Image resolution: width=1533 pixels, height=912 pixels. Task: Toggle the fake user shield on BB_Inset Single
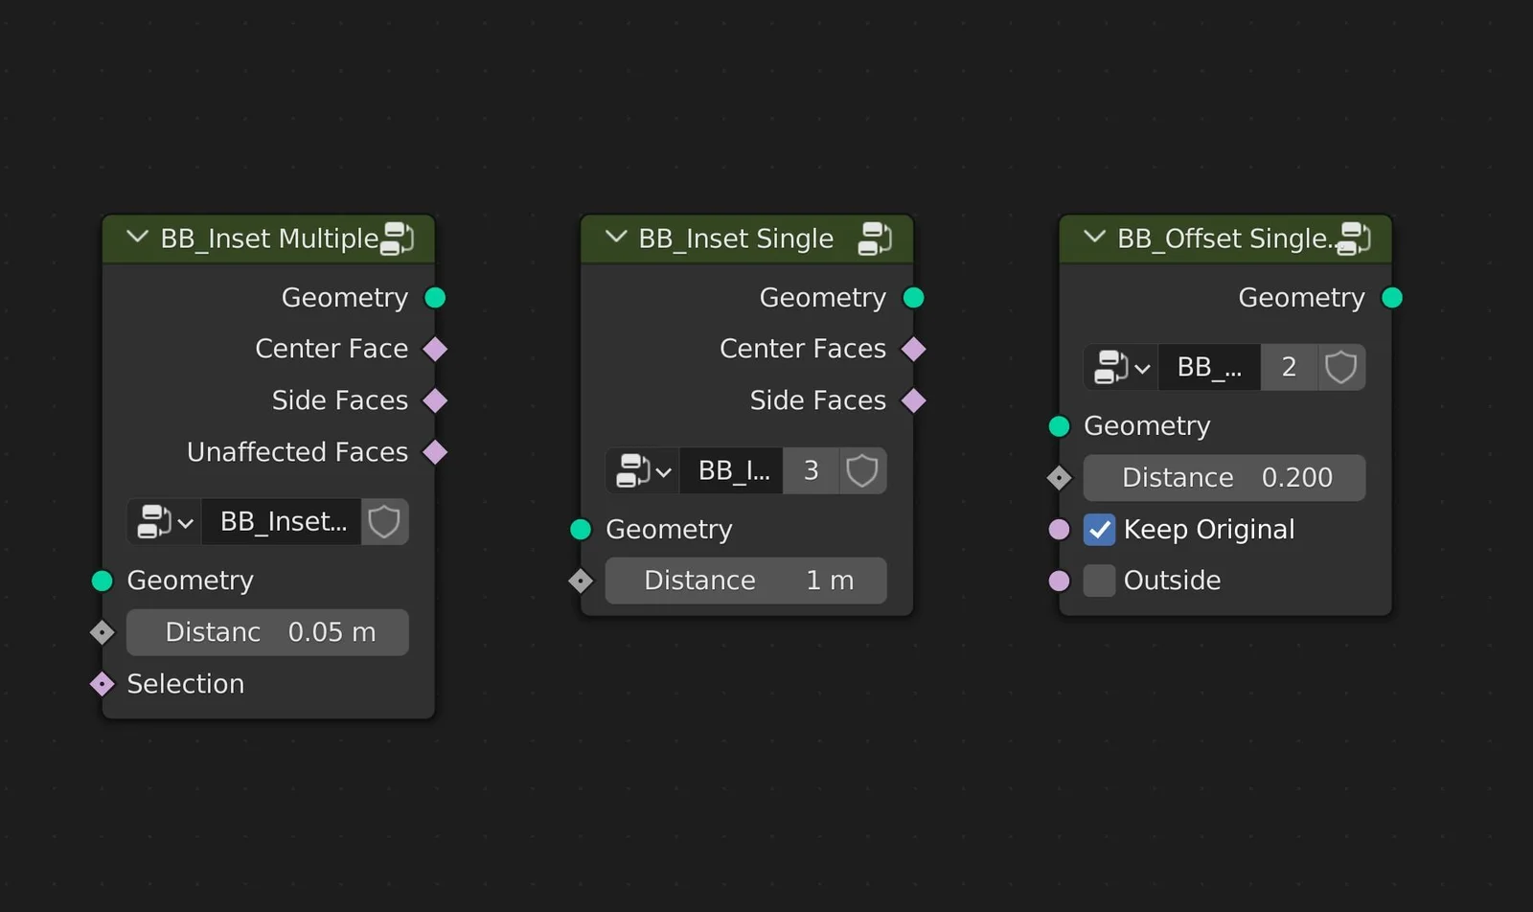(x=861, y=470)
